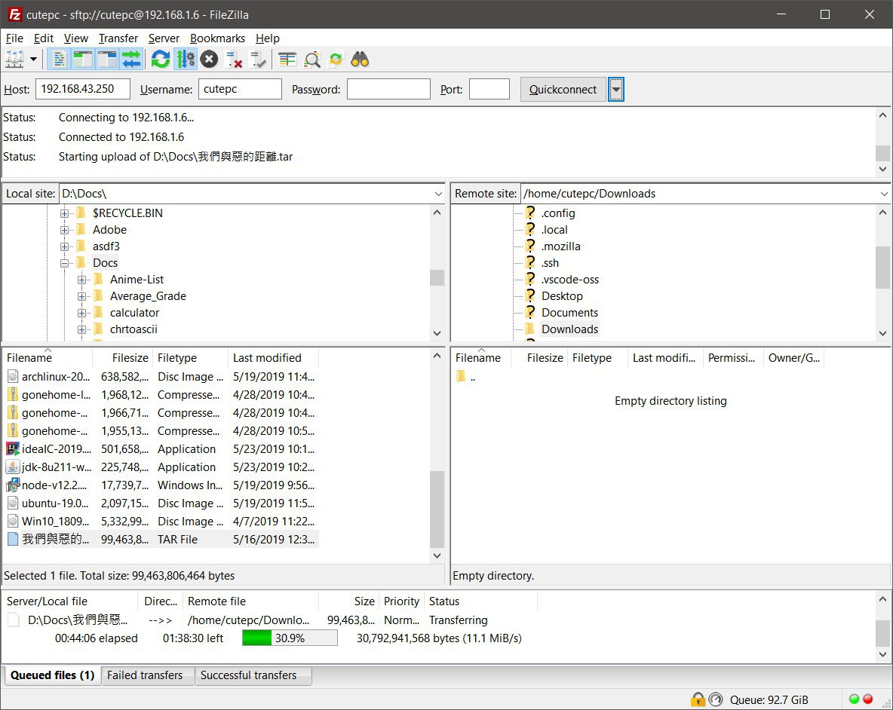
Task: Open the Server menu
Action: coord(164,38)
